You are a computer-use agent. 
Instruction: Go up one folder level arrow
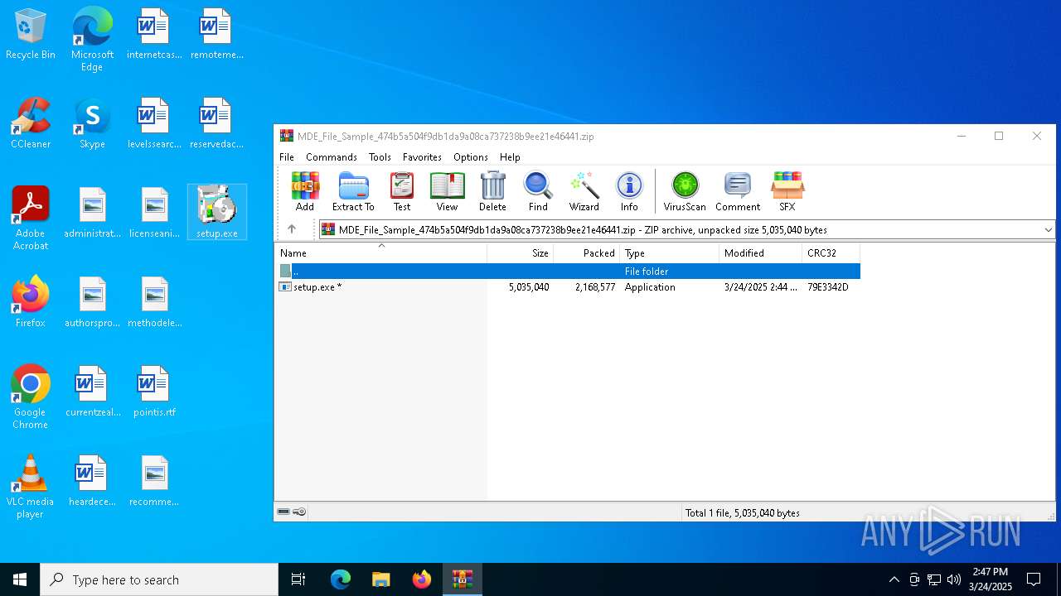292,229
